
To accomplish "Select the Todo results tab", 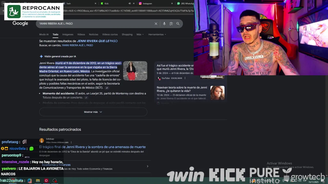I will click(55, 34).
